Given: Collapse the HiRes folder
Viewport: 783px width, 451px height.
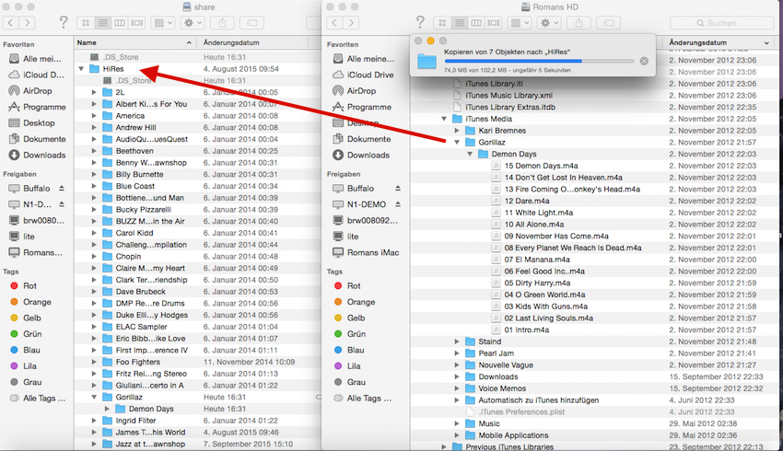Looking at the screenshot, I should 81,69.
